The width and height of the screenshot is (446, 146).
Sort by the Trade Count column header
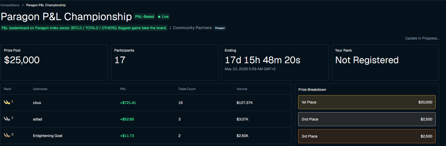click(187, 89)
